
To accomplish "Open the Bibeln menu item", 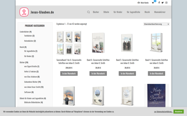I will [x=106, y=12].
